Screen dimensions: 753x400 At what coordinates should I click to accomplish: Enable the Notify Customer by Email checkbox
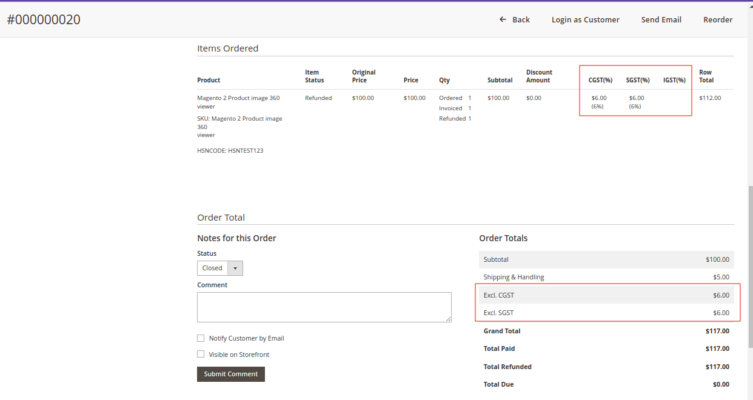pyautogui.click(x=201, y=338)
